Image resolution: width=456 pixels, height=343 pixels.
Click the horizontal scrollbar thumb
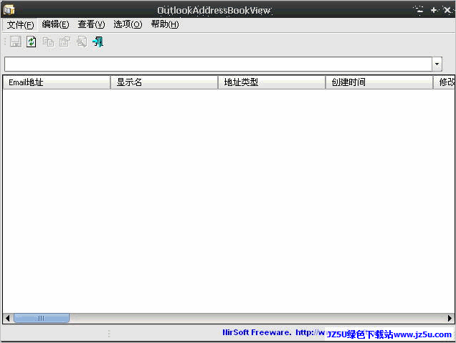42,319
